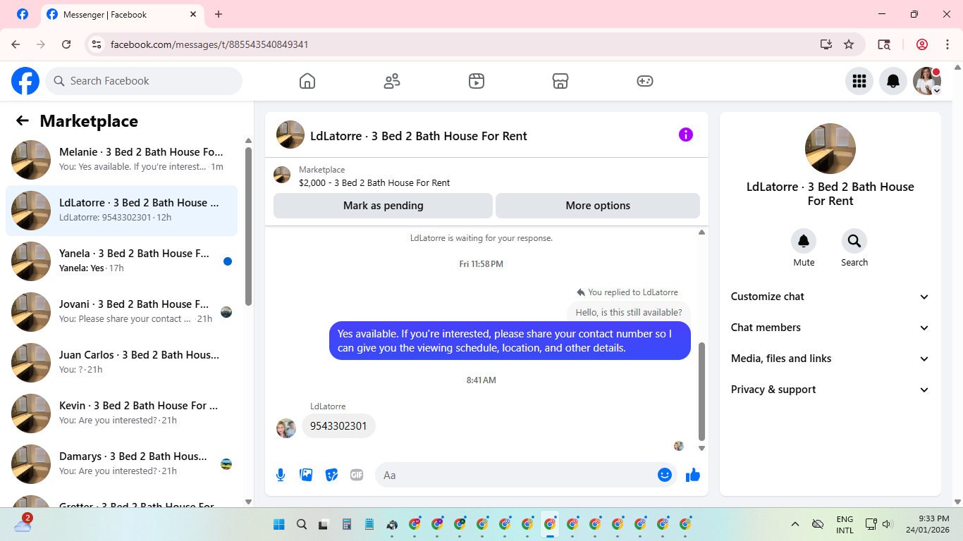Click scroll-down arrow of chat messages

point(701,448)
